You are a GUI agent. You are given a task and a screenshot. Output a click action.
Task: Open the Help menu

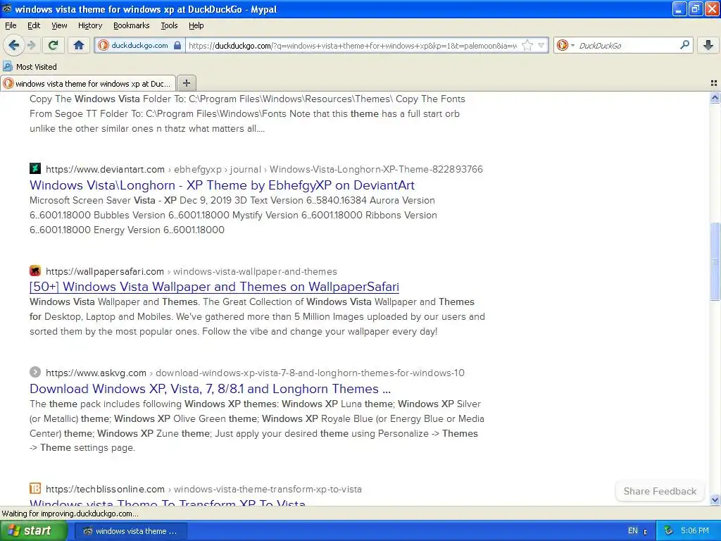click(196, 25)
